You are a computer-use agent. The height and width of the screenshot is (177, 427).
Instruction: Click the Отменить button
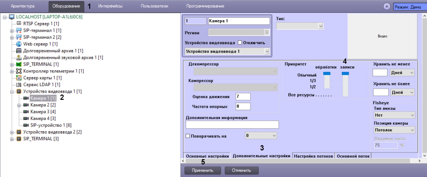coord(241,170)
